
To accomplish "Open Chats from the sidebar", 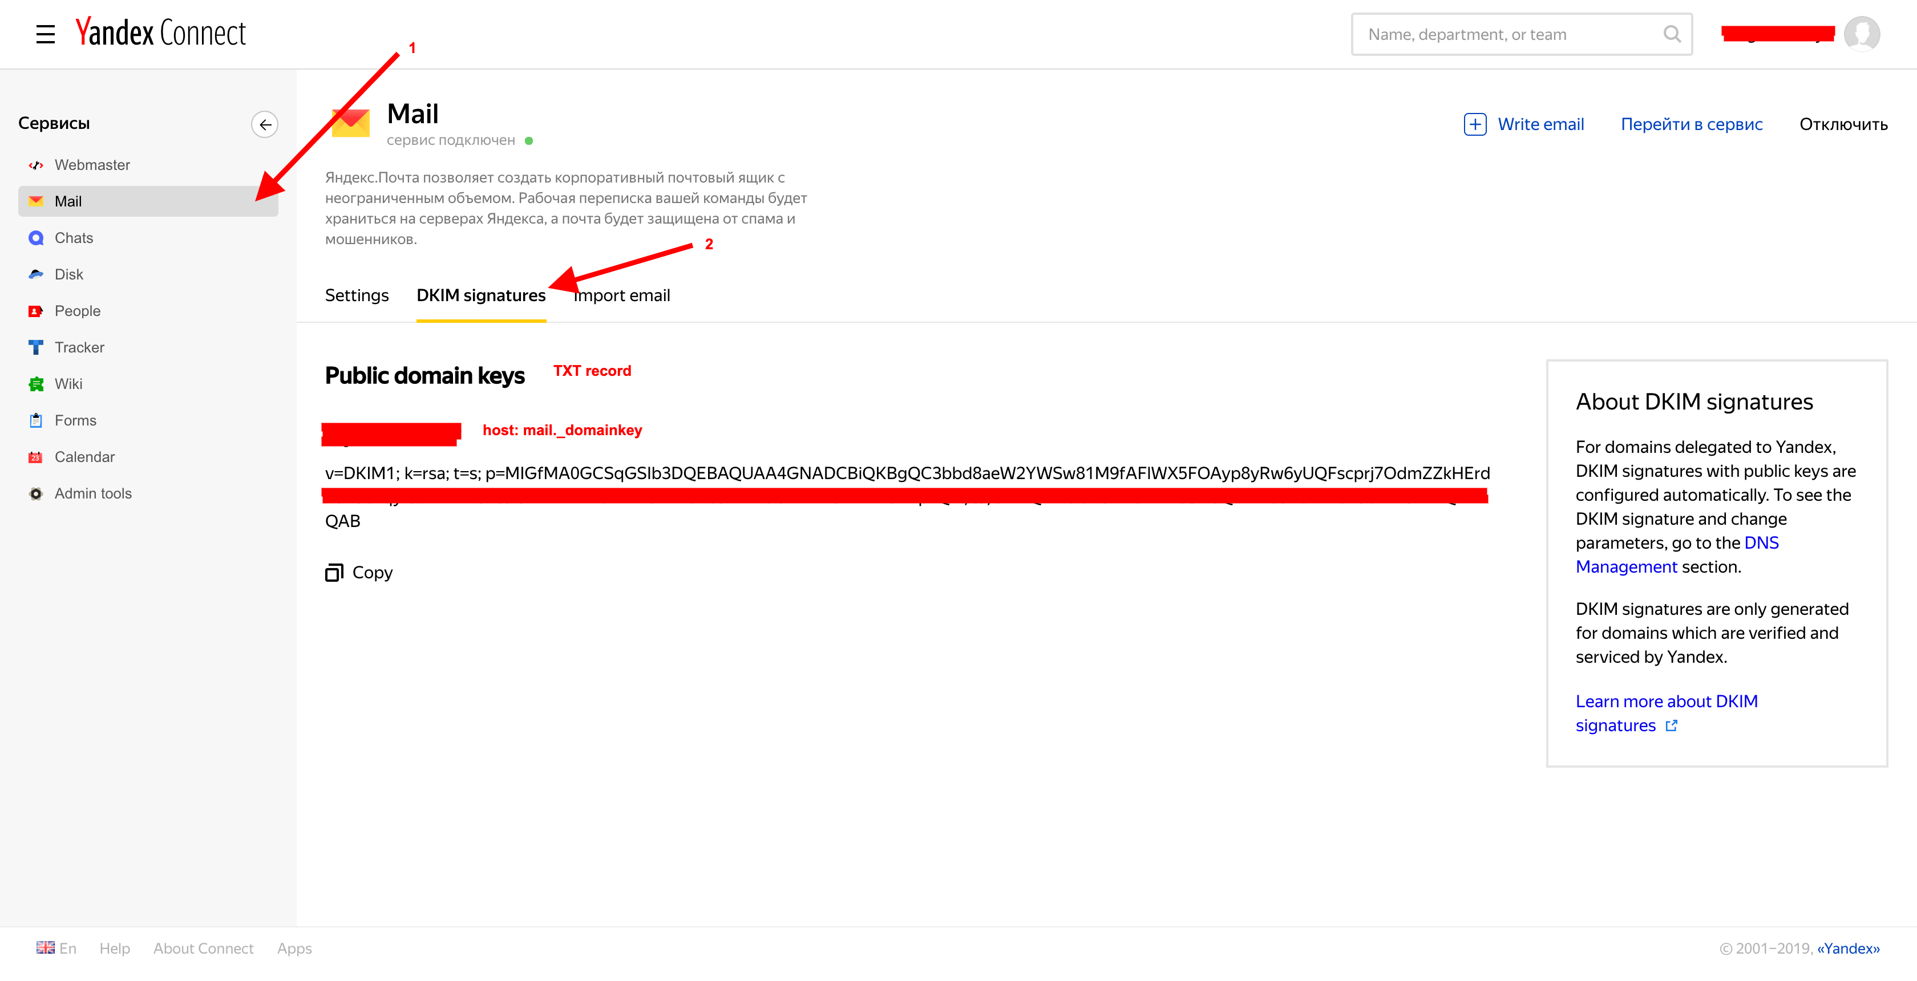I will tap(148, 238).
